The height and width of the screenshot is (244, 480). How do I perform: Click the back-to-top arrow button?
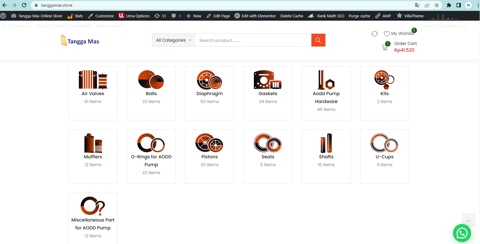469,220
